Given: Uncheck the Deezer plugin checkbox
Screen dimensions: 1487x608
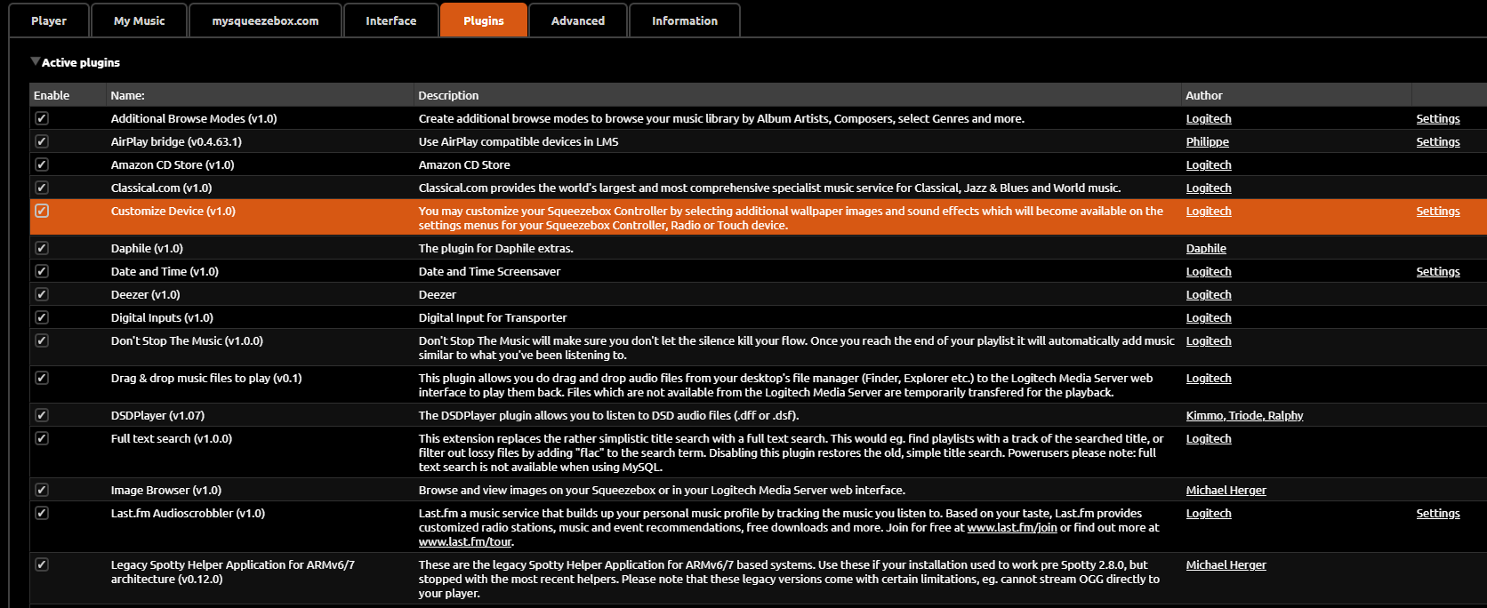Looking at the screenshot, I should coord(42,294).
